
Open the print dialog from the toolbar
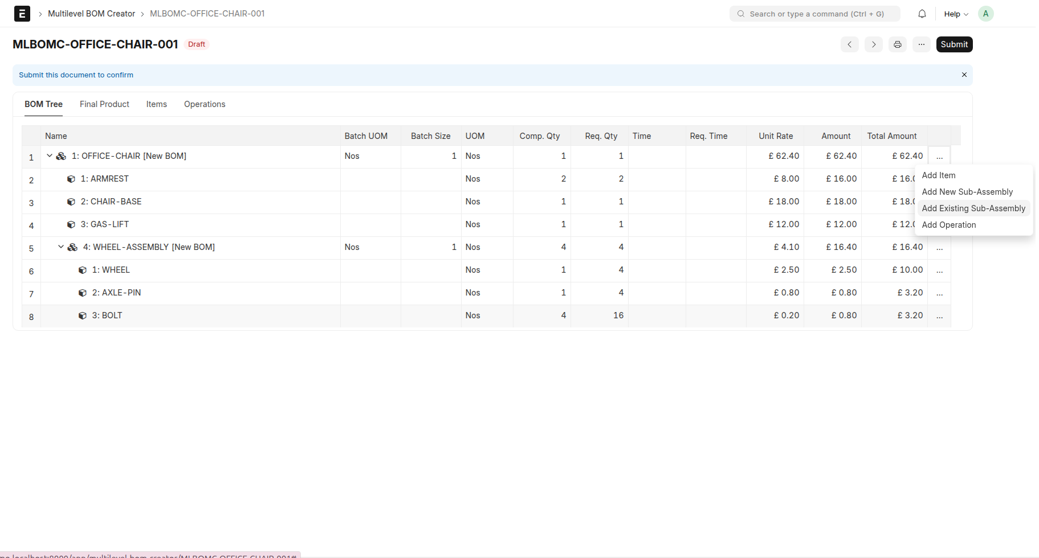tap(898, 44)
